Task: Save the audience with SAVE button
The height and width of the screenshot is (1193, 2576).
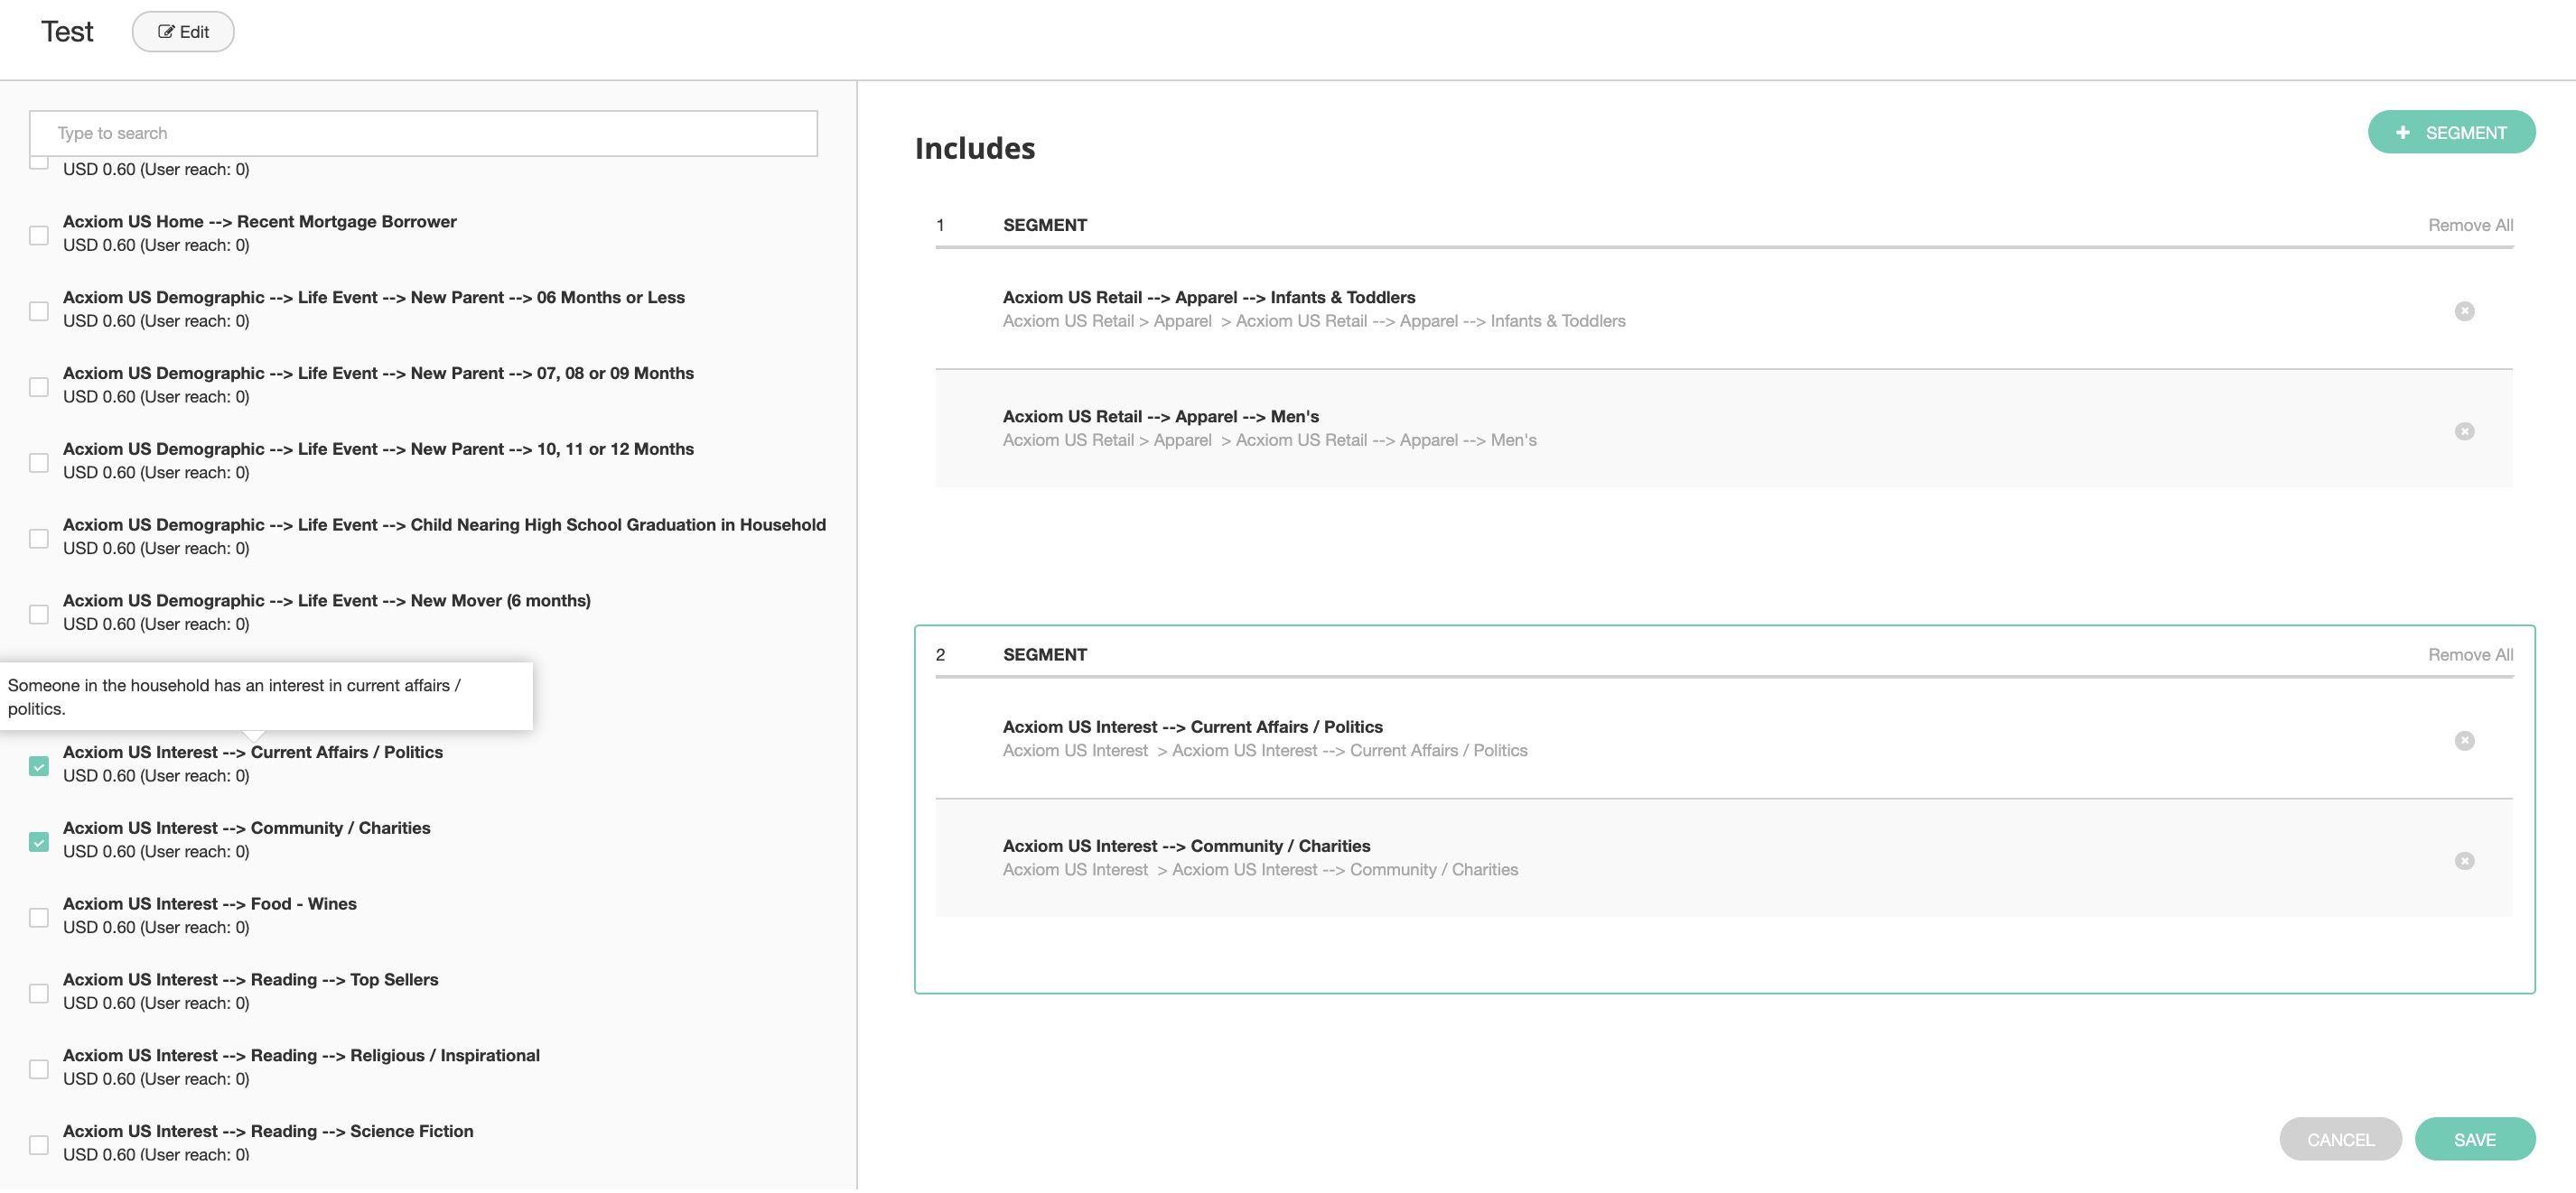Action: click(x=2474, y=1139)
